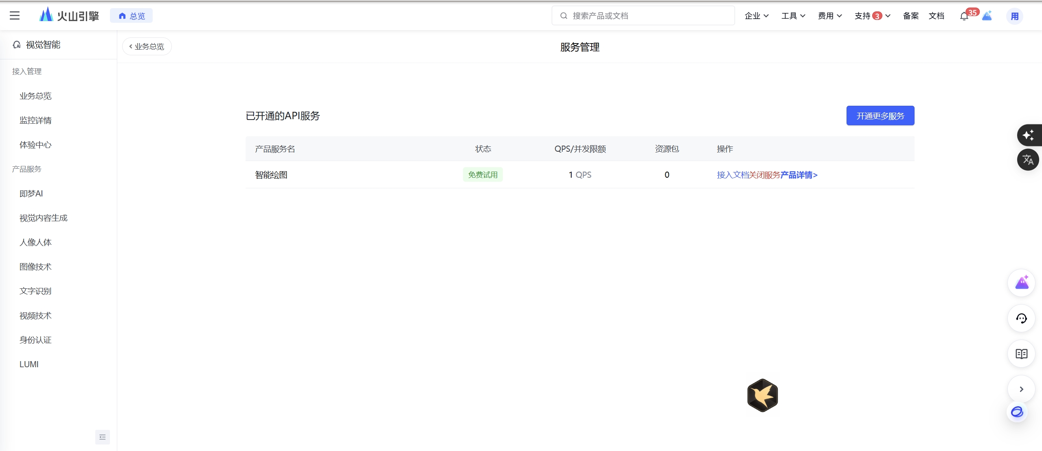
Task: Open the AI sparkle assistant icon
Action: 1028,135
